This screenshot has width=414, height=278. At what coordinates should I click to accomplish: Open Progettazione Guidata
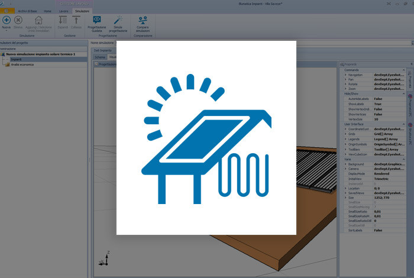pyautogui.click(x=97, y=20)
